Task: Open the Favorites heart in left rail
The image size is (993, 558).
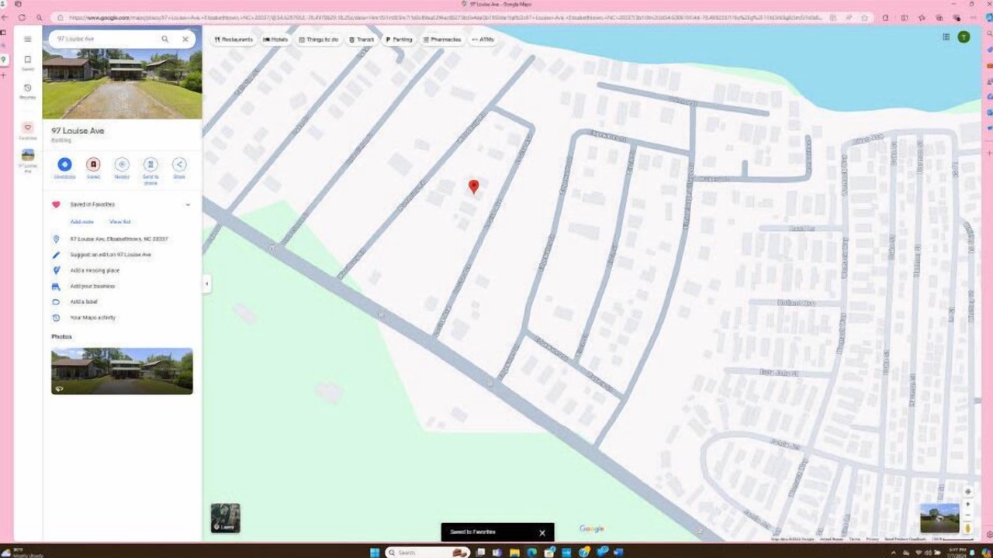Action: (28, 127)
